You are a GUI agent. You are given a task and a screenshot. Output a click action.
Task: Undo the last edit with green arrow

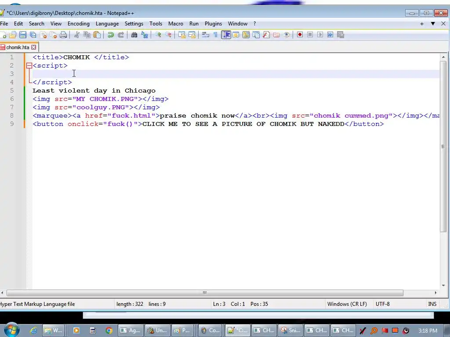point(110,35)
